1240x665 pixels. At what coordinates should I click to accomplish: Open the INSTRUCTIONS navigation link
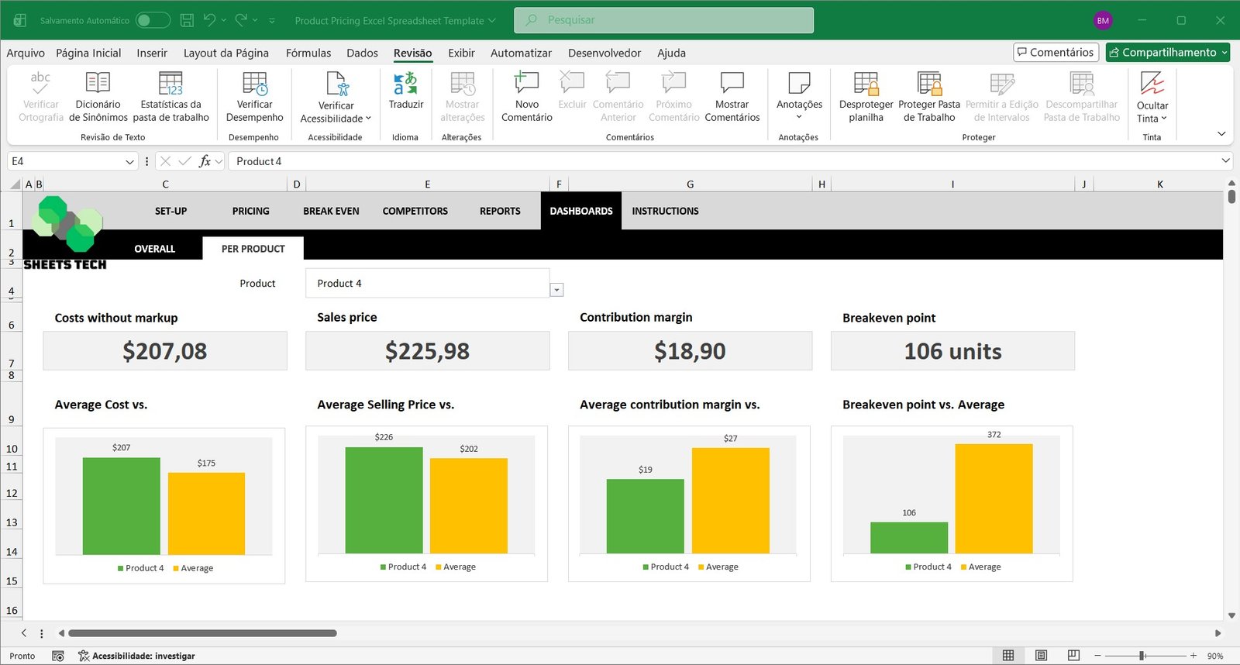(x=665, y=211)
